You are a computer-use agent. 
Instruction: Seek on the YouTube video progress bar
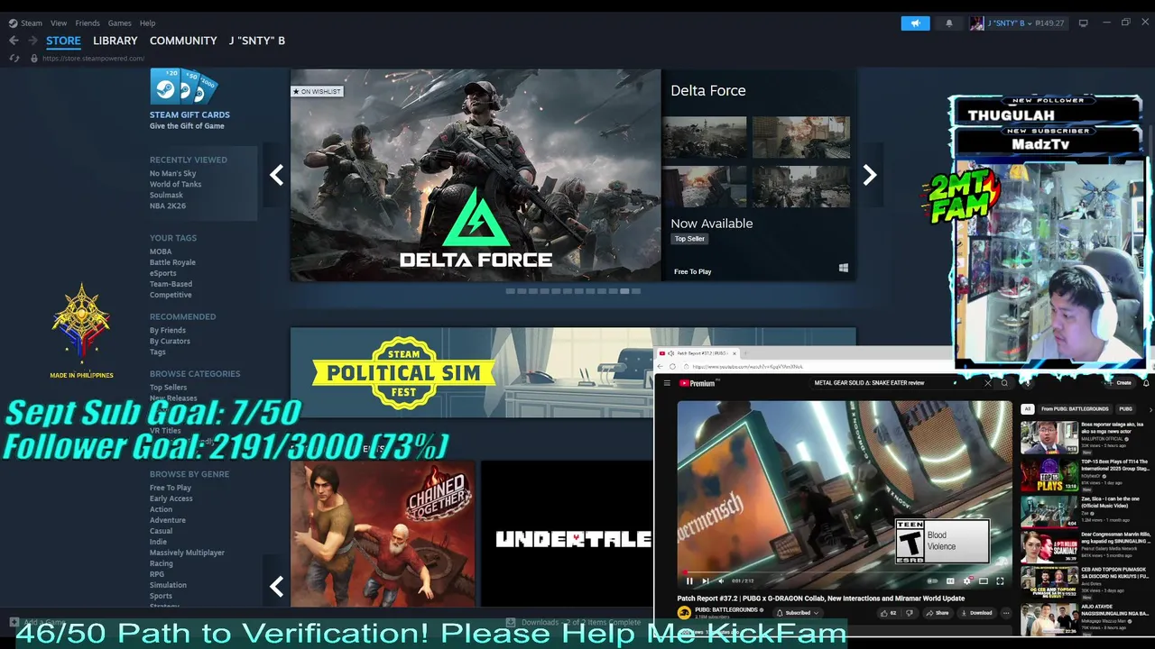pos(845,572)
